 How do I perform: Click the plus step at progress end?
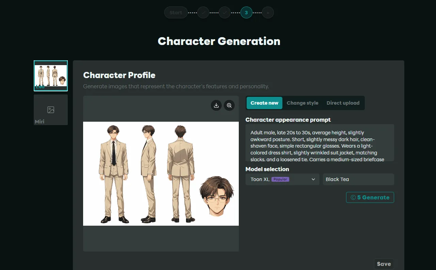(x=268, y=13)
